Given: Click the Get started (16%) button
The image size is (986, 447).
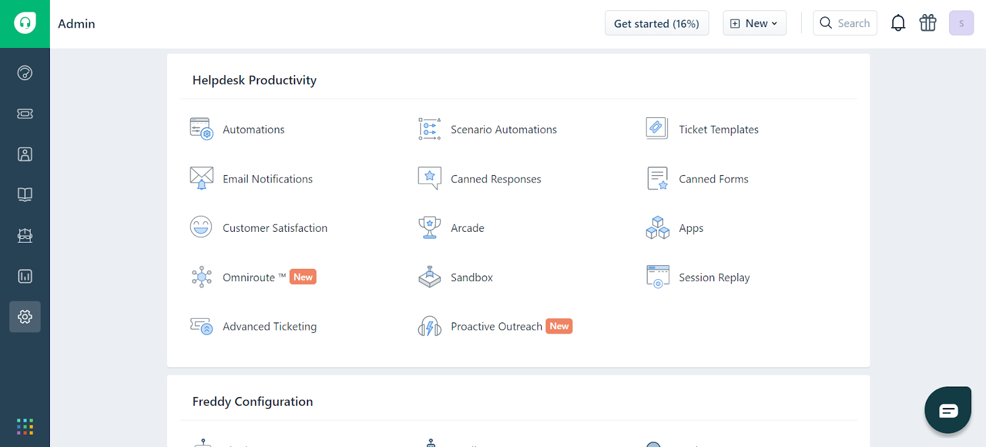Looking at the screenshot, I should pyautogui.click(x=657, y=23).
